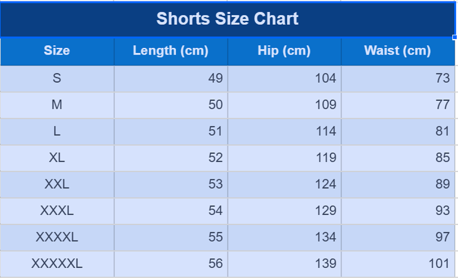Select the cell with size M
Screen dimensions: 458x278
(57, 105)
